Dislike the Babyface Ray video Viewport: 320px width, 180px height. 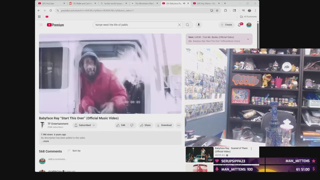click(132, 125)
